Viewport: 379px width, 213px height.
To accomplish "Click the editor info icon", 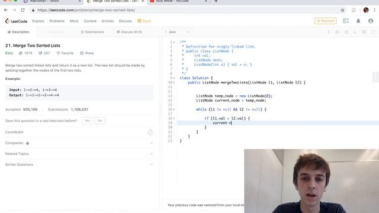I will (328, 32).
